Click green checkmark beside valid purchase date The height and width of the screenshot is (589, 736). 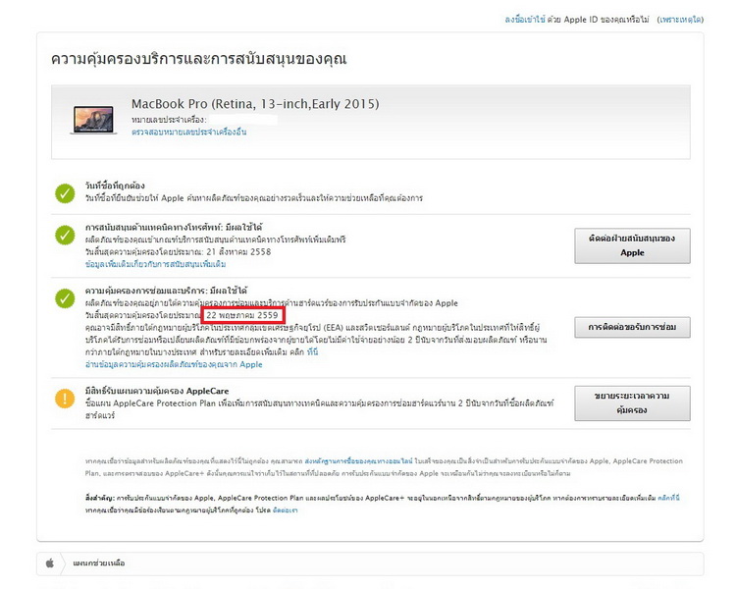click(x=65, y=193)
